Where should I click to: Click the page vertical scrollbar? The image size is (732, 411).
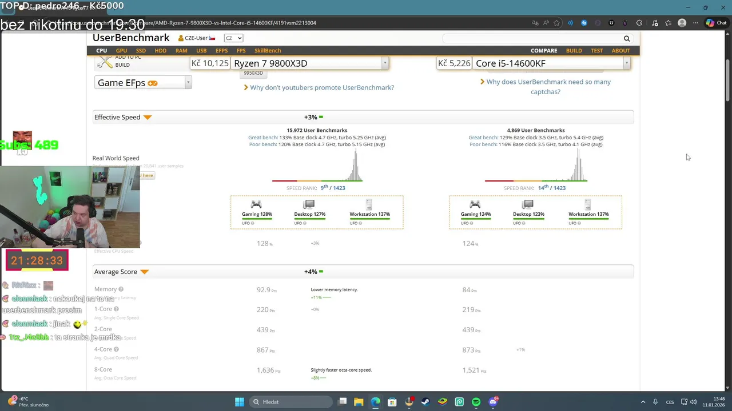tap(727, 80)
